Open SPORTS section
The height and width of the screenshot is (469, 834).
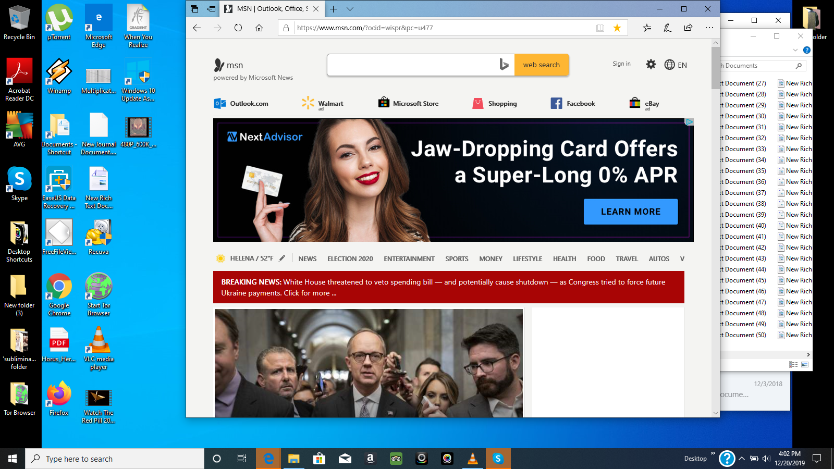[457, 258]
